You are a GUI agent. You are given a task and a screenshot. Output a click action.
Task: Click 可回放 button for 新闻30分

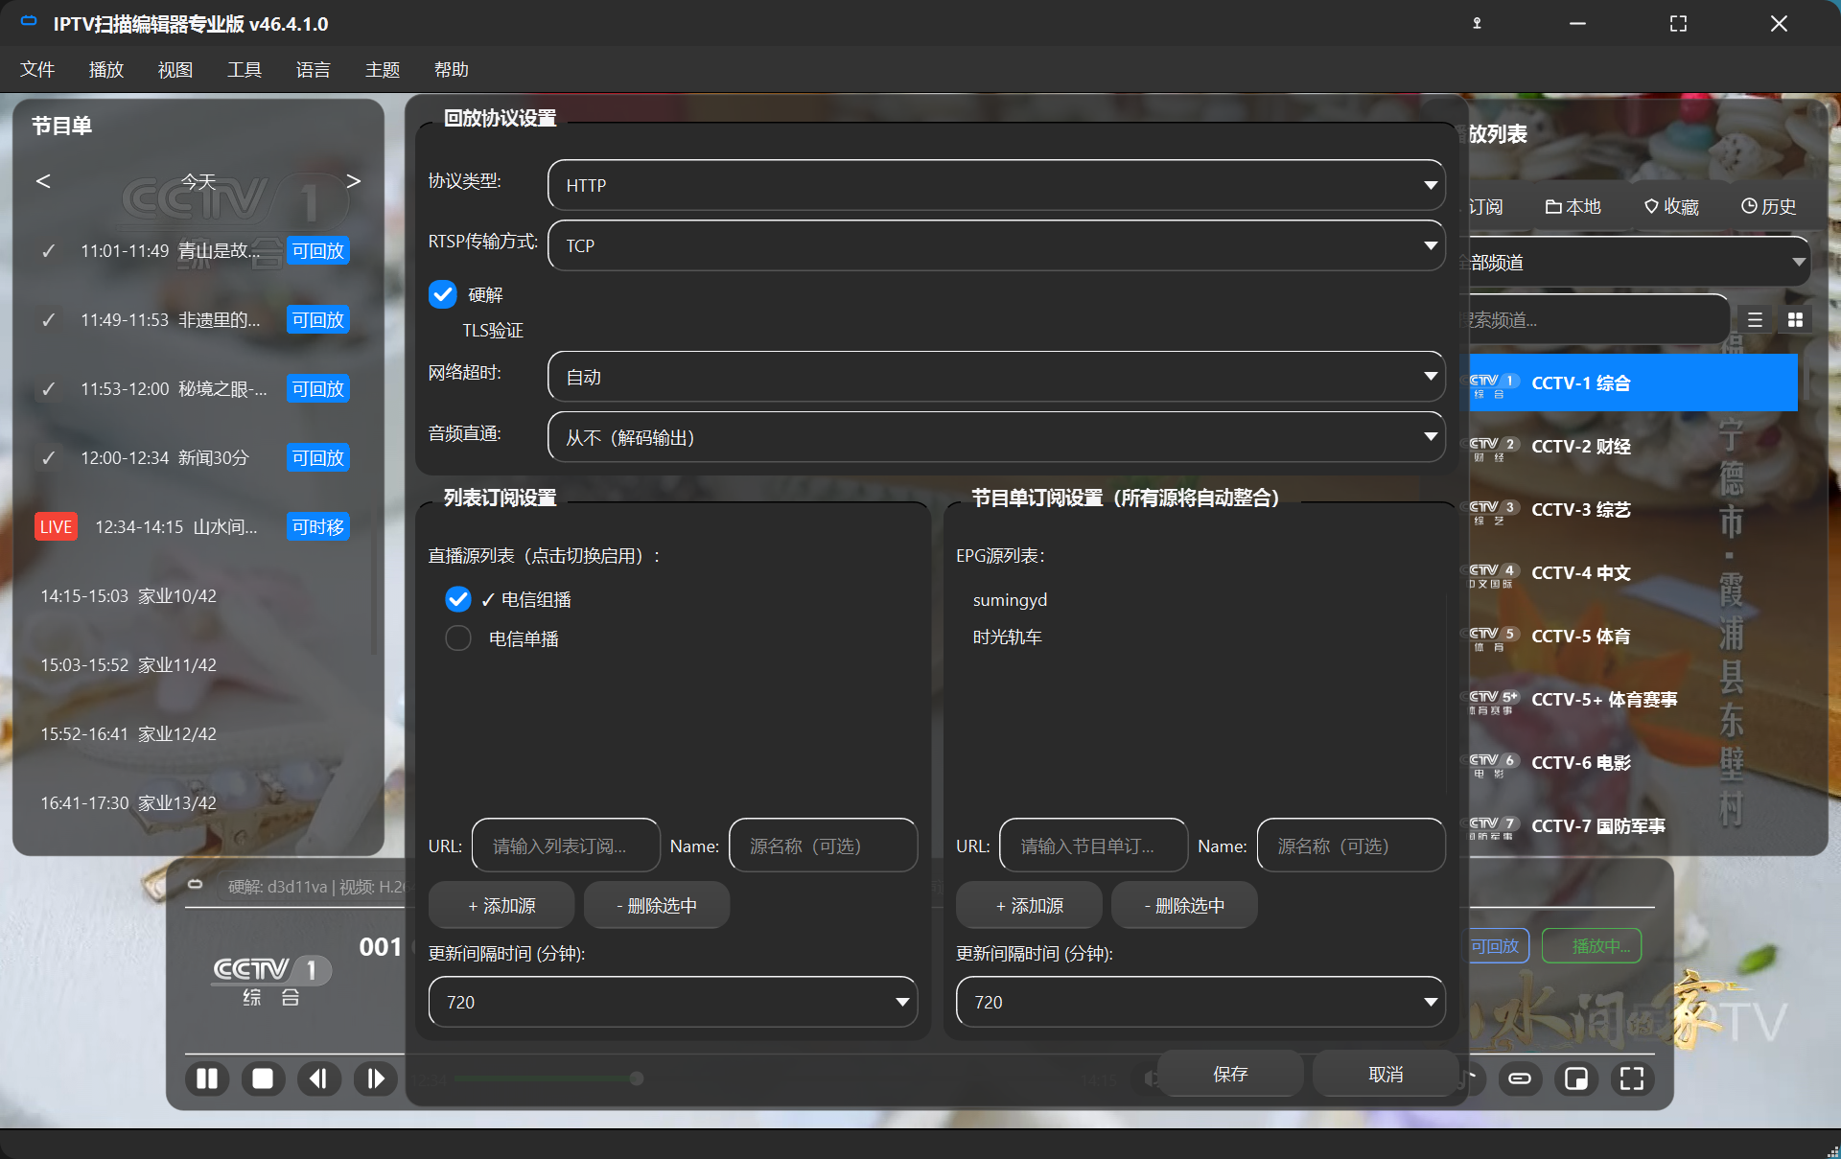(x=318, y=458)
